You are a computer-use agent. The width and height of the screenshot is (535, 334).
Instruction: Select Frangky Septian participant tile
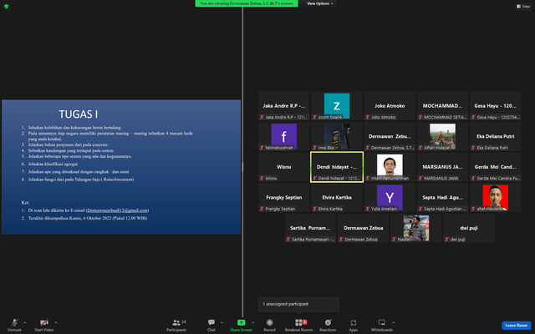pyautogui.click(x=284, y=197)
